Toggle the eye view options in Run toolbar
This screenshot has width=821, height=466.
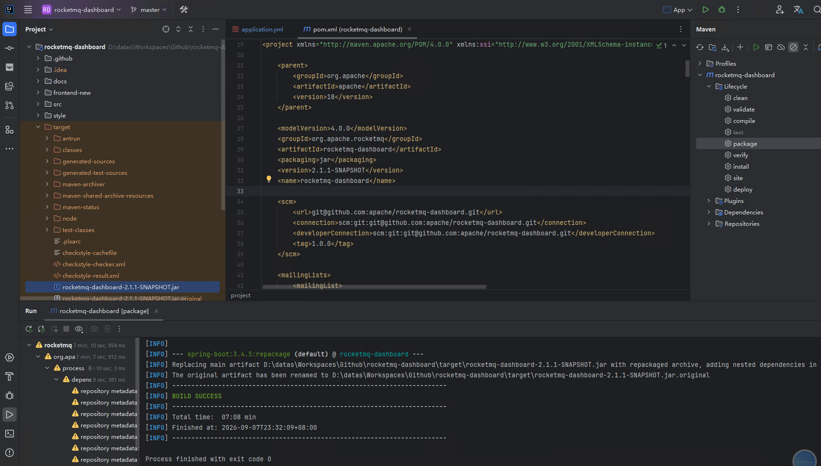coord(79,329)
